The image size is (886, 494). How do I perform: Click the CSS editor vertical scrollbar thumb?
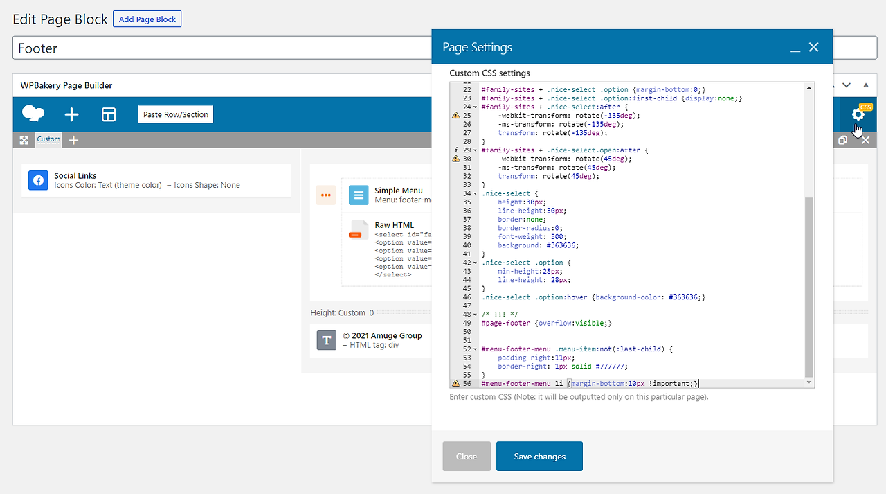pos(809,286)
